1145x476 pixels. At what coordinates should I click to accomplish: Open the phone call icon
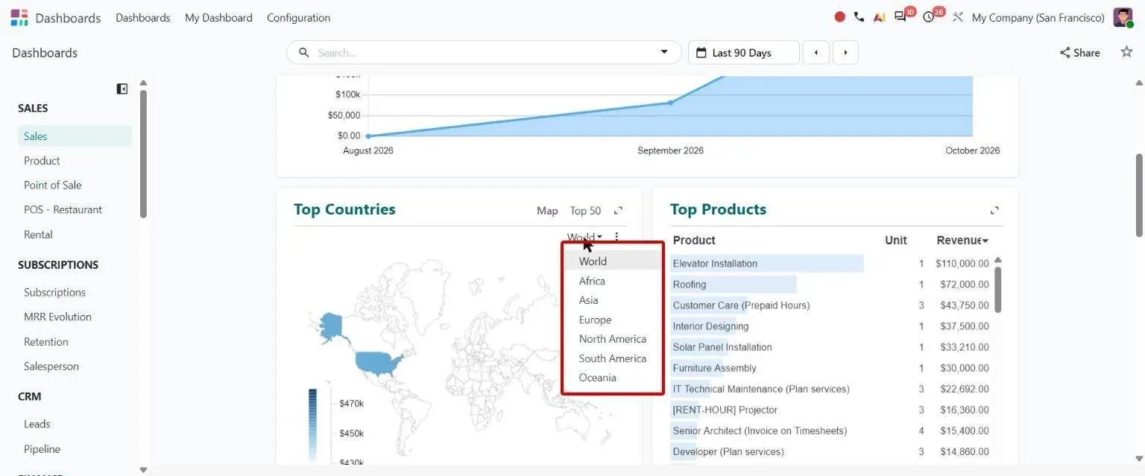click(859, 17)
